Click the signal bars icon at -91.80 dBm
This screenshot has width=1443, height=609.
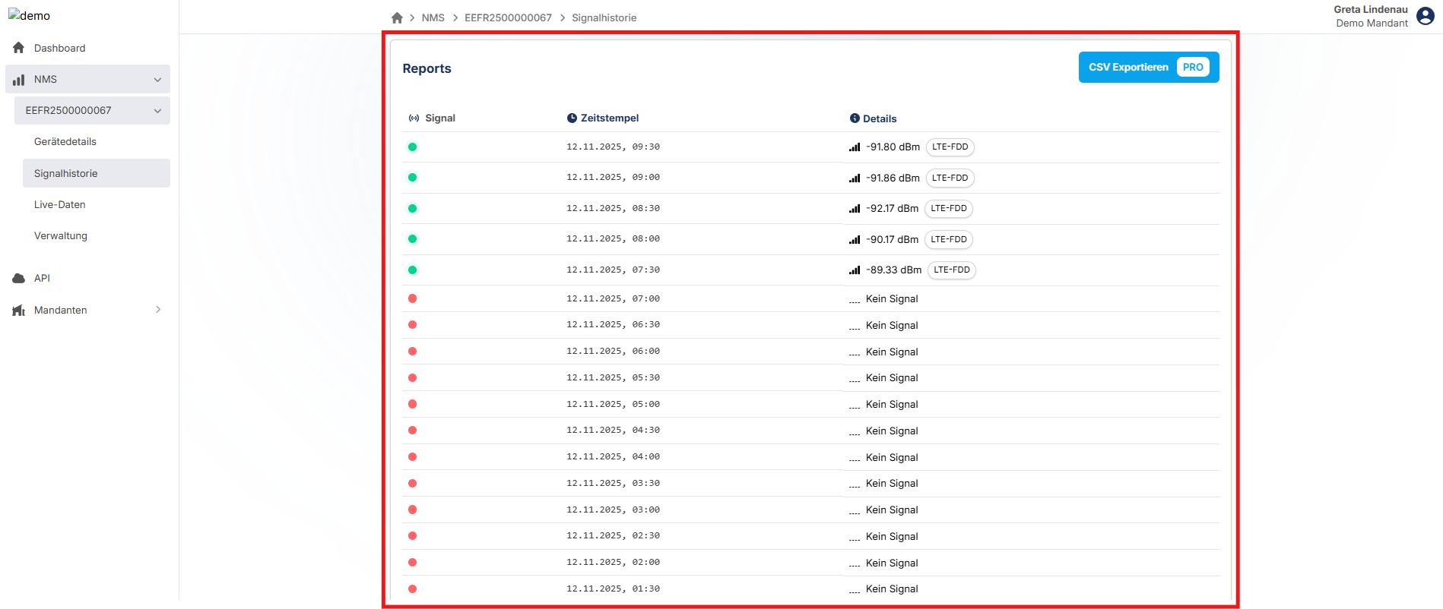(855, 147)
